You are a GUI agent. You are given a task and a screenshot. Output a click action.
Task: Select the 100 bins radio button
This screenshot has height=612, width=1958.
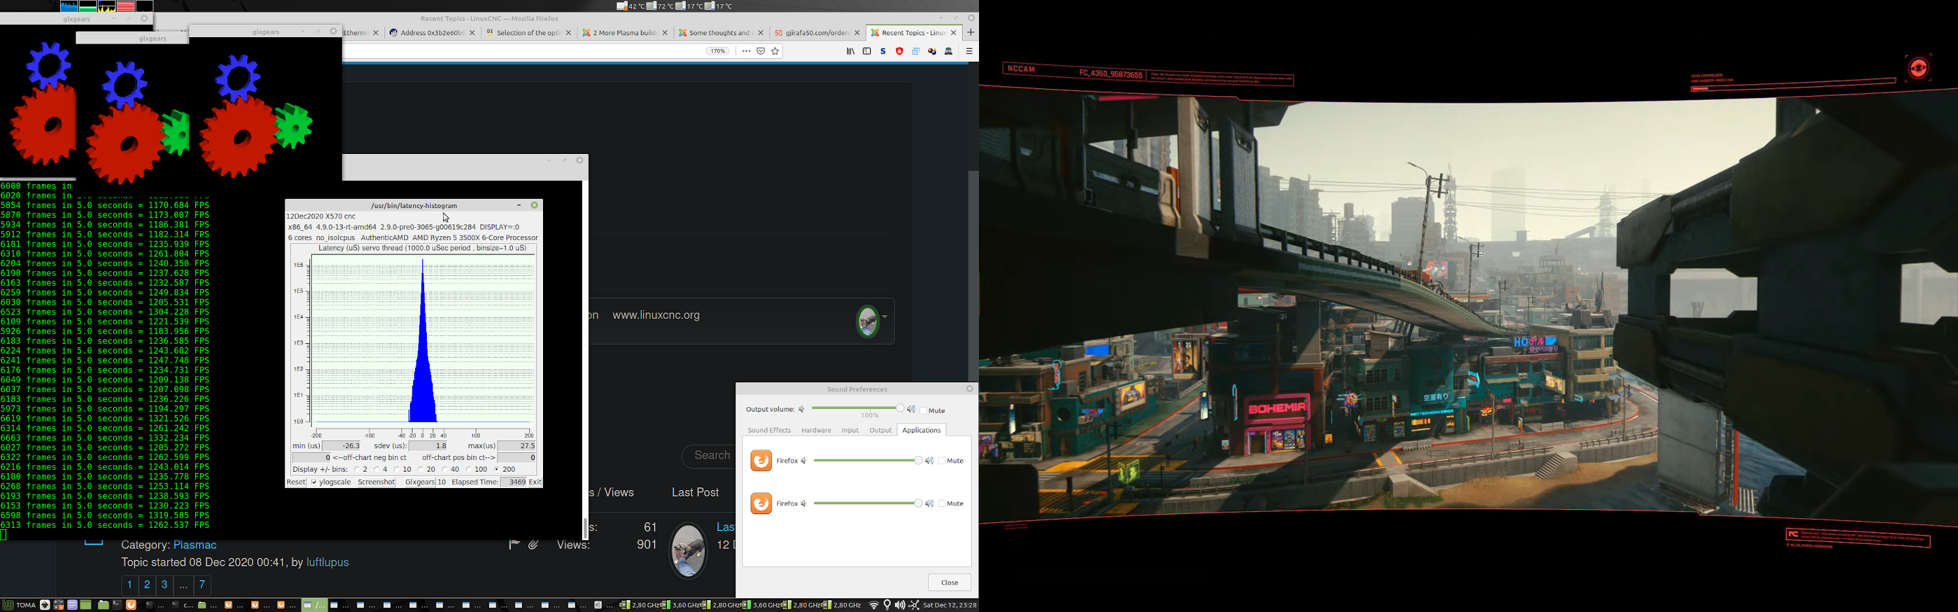(x=469, y=470)
